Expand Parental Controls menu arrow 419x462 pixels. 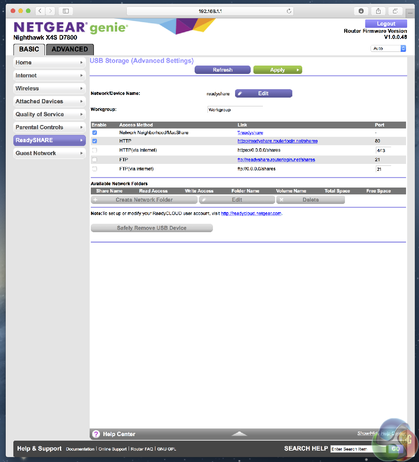coord(81,127)
